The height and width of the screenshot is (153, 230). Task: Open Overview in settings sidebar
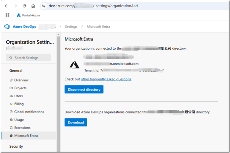(21, 80)
